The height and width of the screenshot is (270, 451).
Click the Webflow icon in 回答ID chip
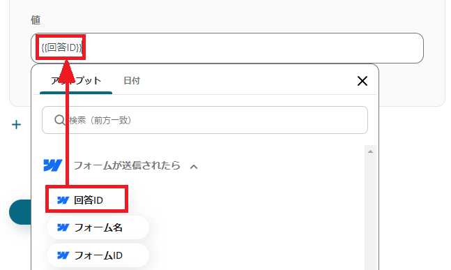pyautogui.click(x=63, y=200)
